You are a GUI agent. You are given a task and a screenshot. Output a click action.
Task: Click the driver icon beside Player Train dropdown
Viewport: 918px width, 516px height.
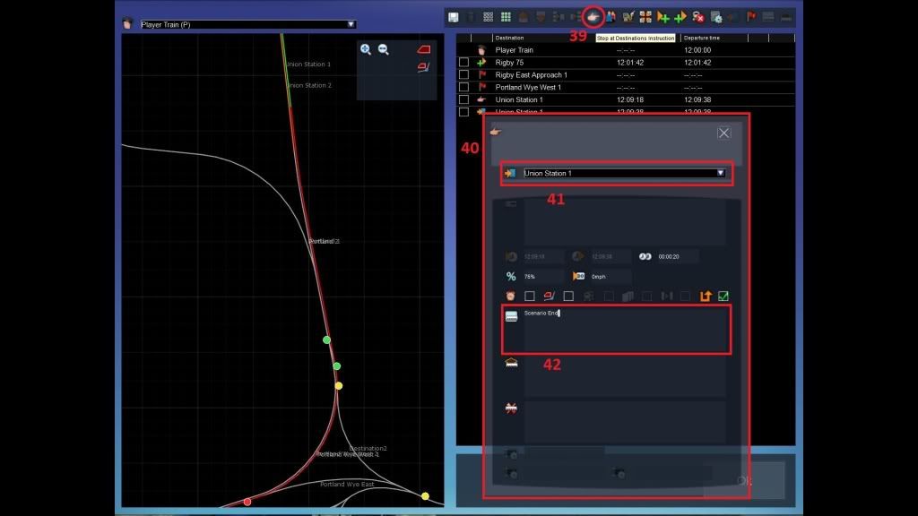click(127, 24)
